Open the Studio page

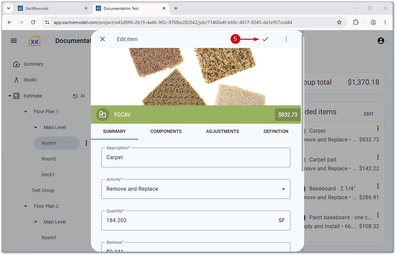coord(30,80)
